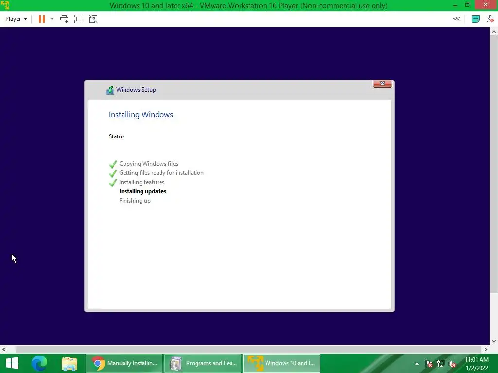The height and width of the screenshot is (373, 498).
Task: Click the horizontal scrollbar right arrow
Action: click(x=486, y=349)
